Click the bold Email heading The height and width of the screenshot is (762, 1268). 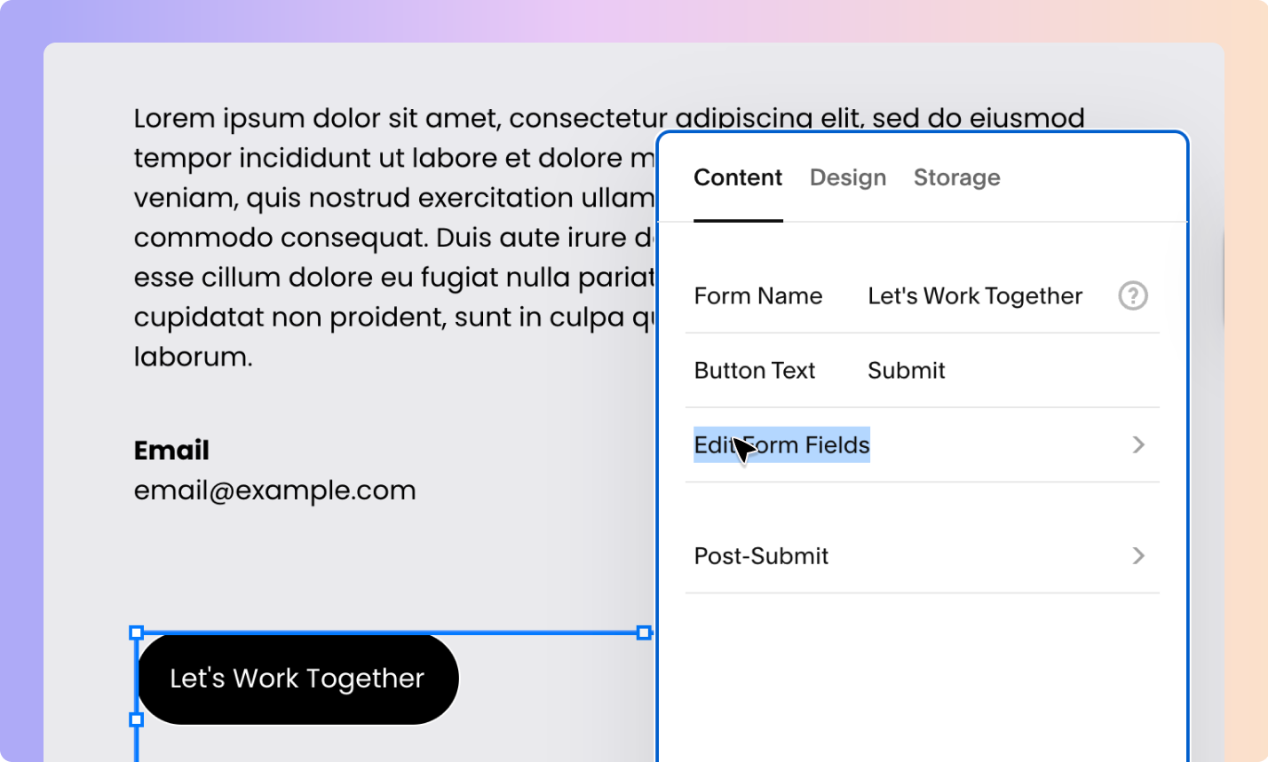click(171, 451)
